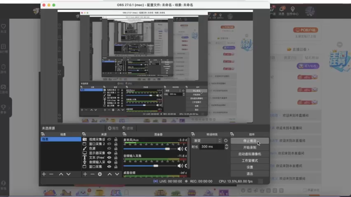351x197 pixels.
Task: Click the 成为钻粉 button on webpage
Action: pos(308,66)
